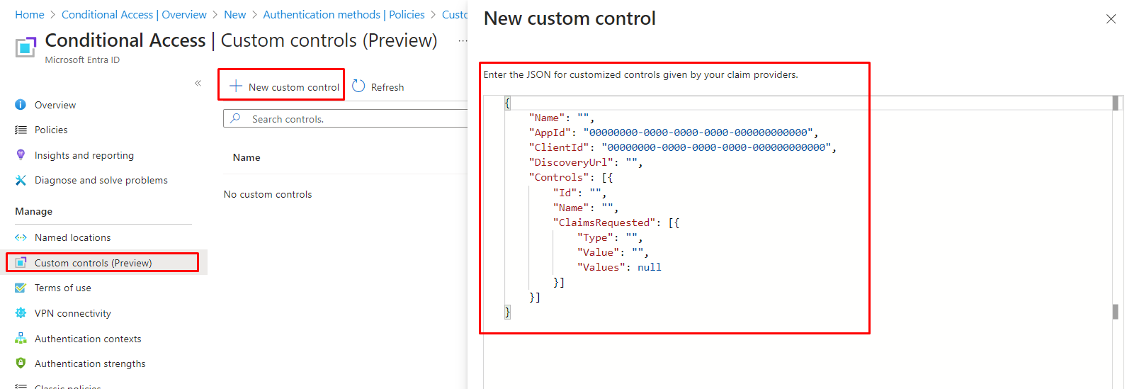Screen dimensions: 1127x389
Task: Click the Diagnose and solve problems wrench icon
Action: [x=21, y=181]
